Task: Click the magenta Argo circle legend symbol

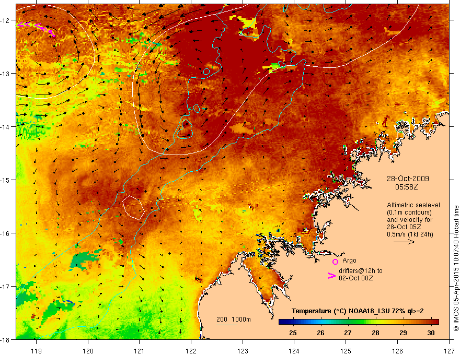Action: pos(335,262)
